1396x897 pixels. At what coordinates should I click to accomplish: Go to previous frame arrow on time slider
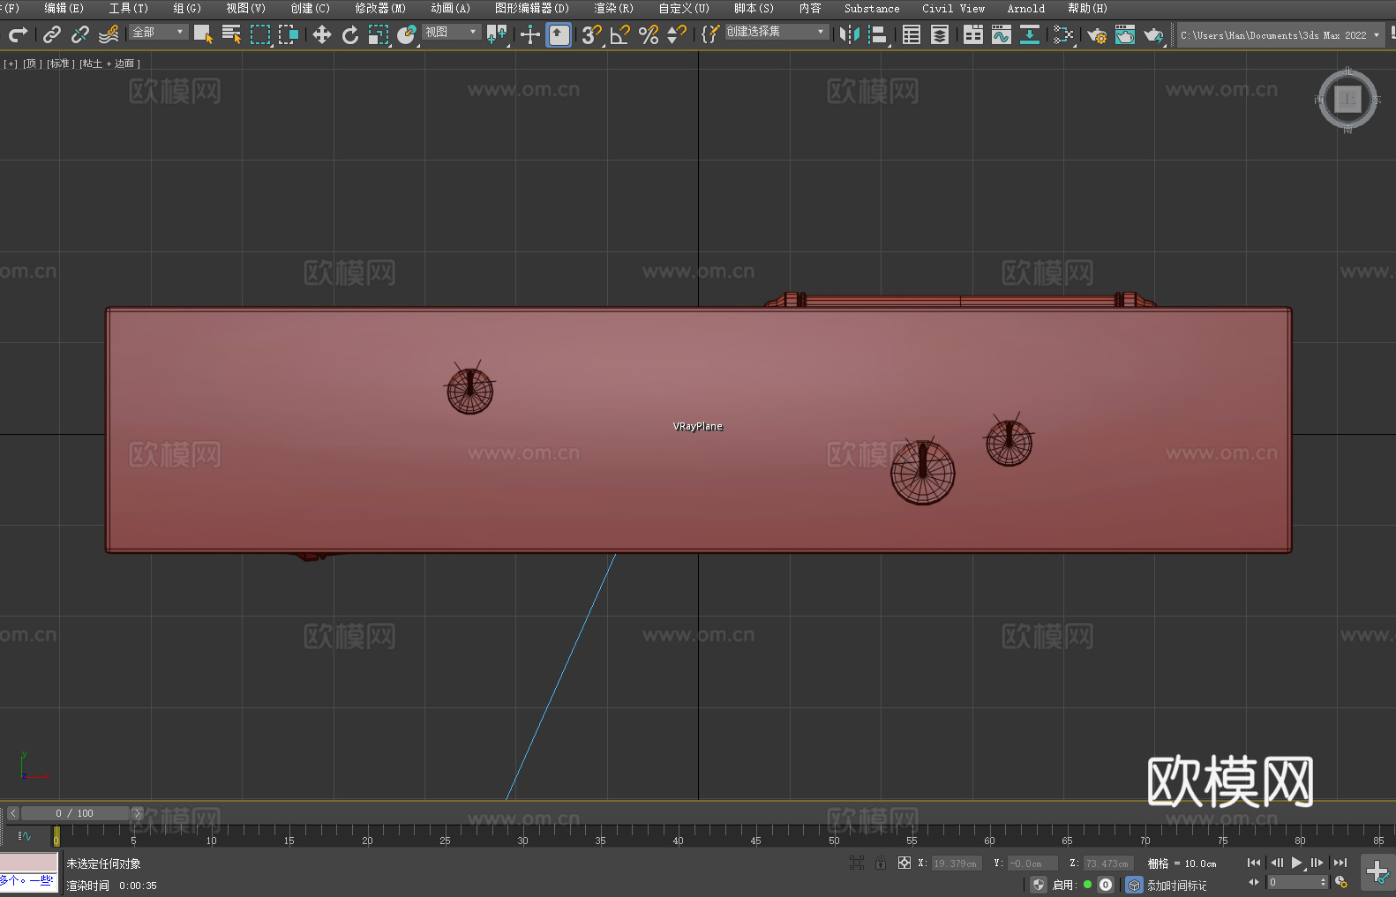(x=13, y=813)
